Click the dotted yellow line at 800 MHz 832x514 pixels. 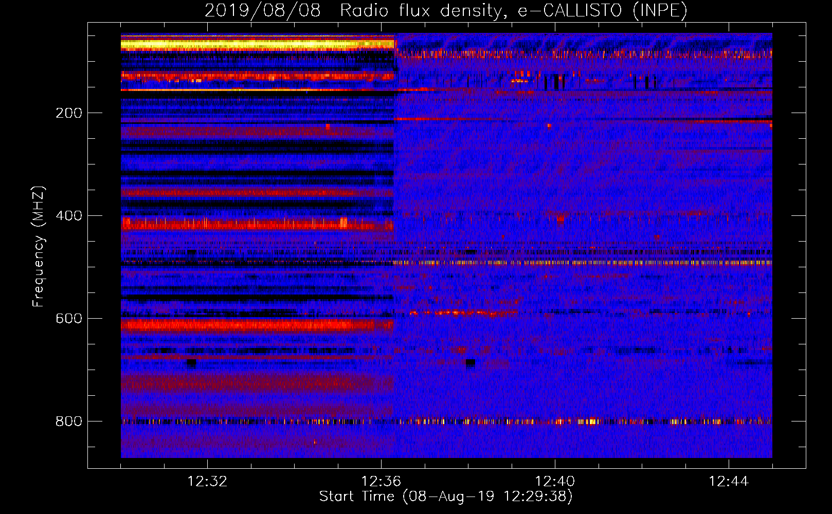(446, 422)
